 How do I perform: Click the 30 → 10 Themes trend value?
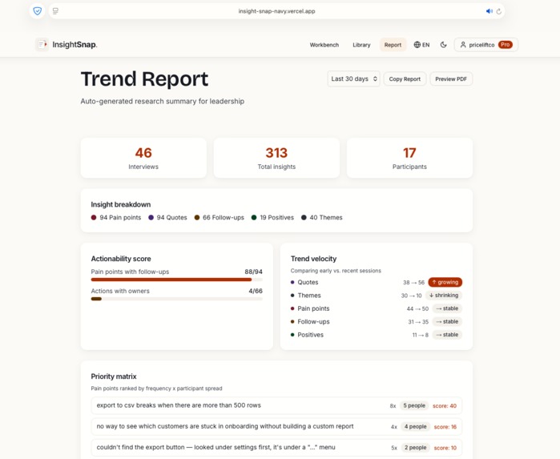click(x=412, y=296)
